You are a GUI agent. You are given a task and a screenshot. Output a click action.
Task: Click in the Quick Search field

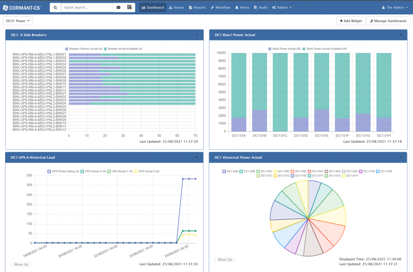[87, 8]
